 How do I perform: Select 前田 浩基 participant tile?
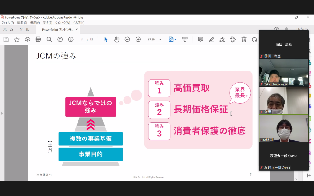pyautogui.click(x=284, y=44)
